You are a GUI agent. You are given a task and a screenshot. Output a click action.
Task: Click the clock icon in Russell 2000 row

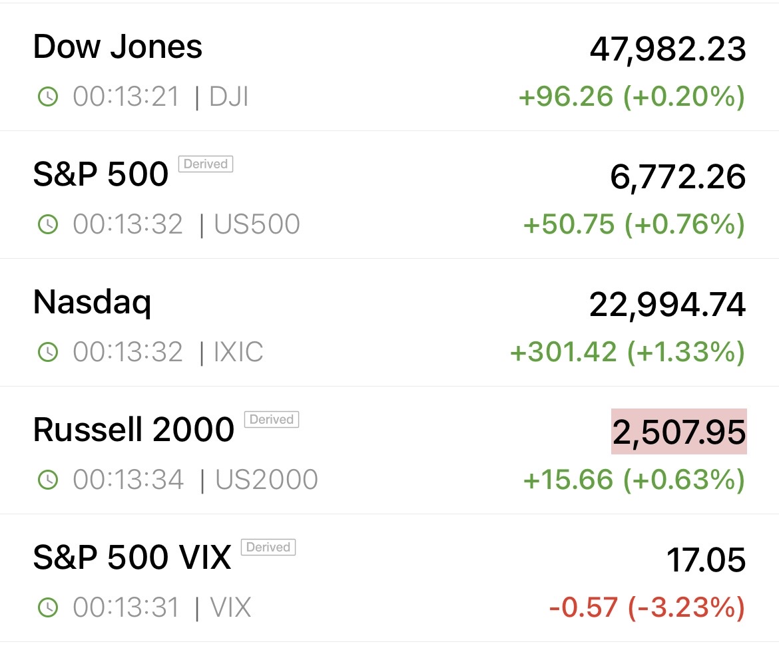48,480
